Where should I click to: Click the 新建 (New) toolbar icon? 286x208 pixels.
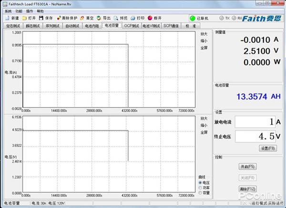point(7,18)
